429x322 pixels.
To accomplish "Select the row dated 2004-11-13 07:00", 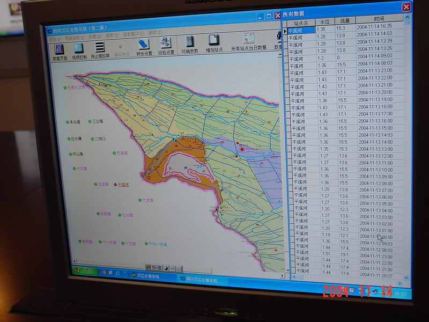I will tap(349, 189).
